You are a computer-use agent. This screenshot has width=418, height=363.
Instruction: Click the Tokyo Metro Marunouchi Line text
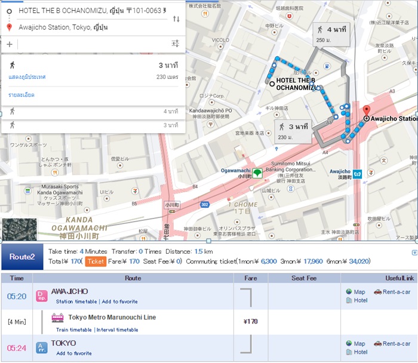pyautogui.click(x=112, y=317)
